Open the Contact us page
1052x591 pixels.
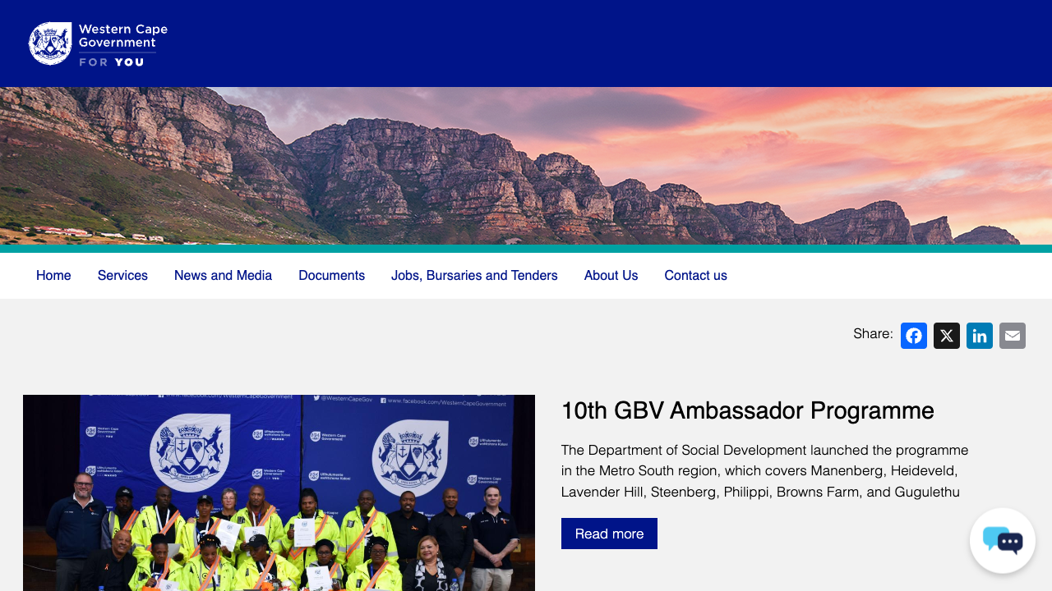[695, 276]
